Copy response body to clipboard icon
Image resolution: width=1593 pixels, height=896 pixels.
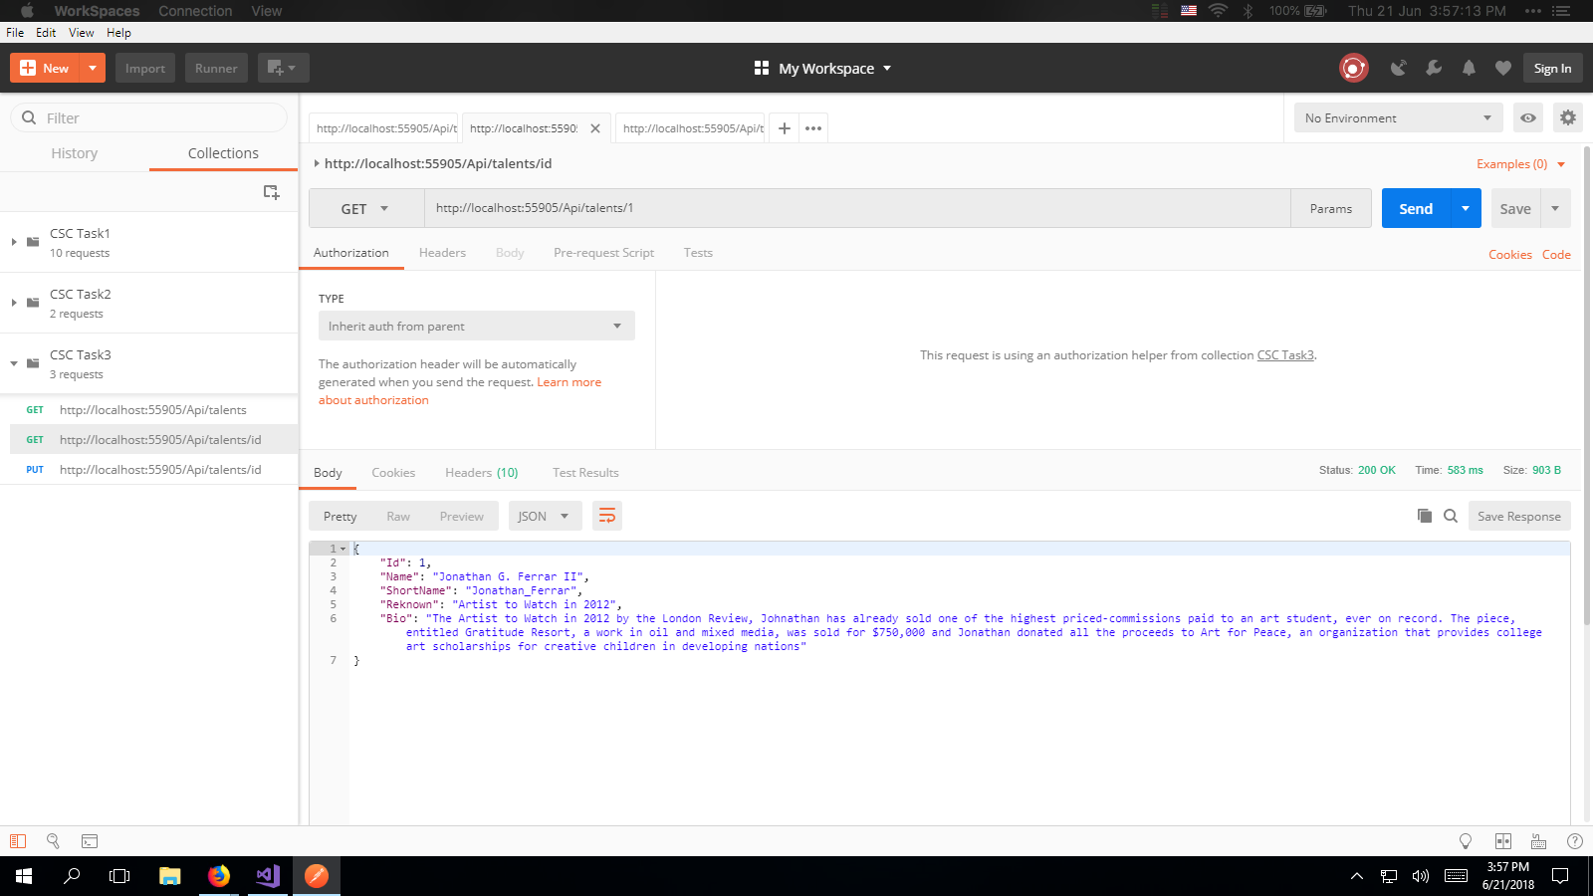click(1425, 516)
